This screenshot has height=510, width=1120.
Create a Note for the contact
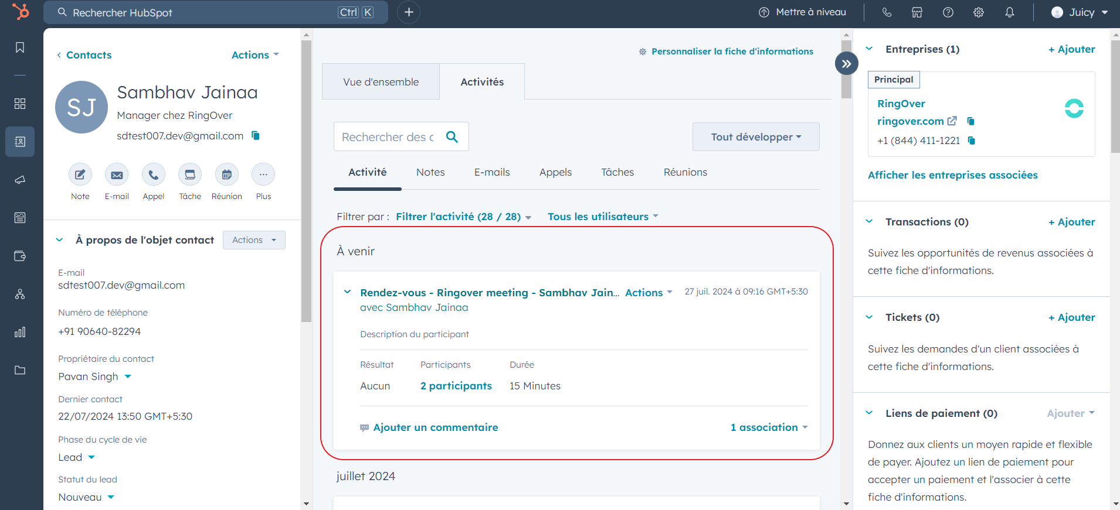pyautogui.click(x=80, y=174)
